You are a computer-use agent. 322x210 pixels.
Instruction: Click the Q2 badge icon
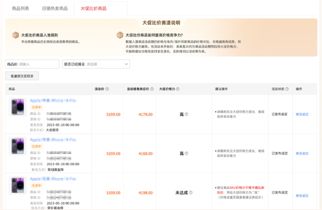(120, 35)
